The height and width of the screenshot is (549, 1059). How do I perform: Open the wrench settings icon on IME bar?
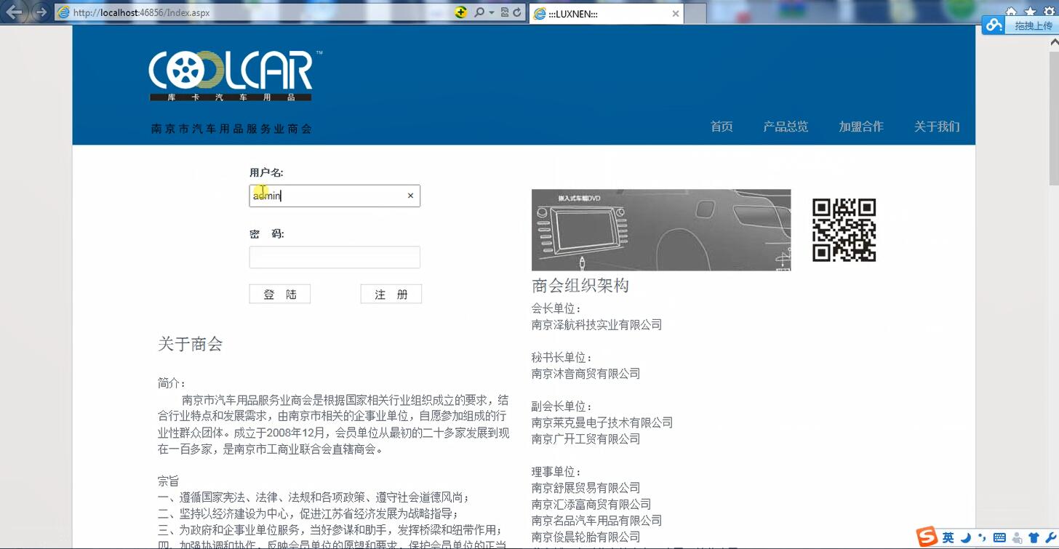click(1050, 538)
